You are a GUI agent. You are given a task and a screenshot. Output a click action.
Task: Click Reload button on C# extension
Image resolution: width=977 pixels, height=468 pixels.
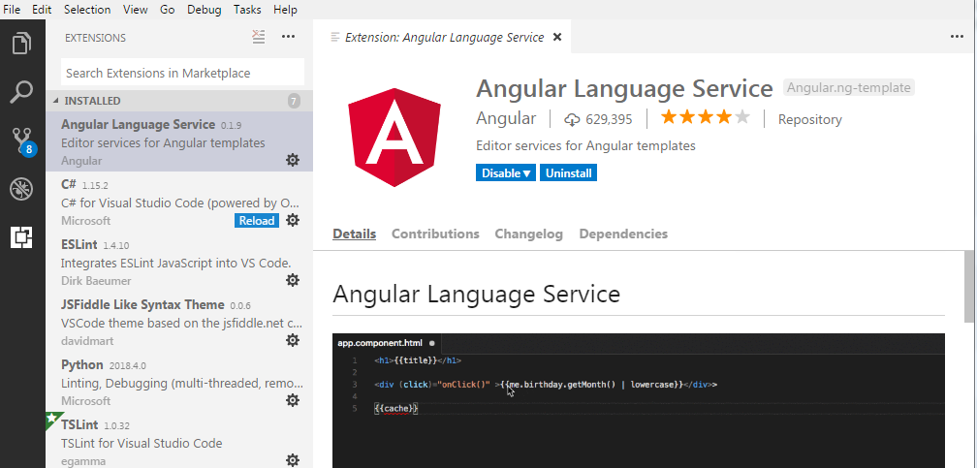(257, 221)
